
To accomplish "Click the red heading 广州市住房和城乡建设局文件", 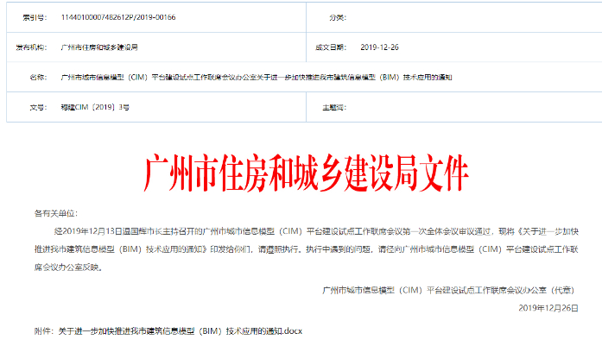I will pyautogui.click(x=306, y=173).
